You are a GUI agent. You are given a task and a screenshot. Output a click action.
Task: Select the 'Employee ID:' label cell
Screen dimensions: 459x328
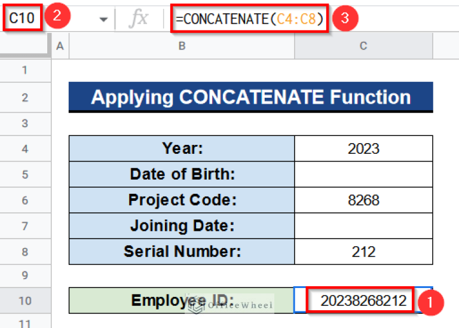point(182,300)
